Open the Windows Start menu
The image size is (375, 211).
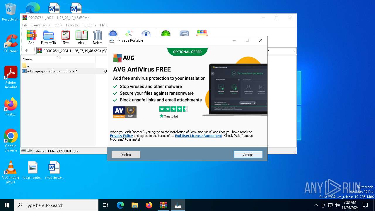click(x=7, y=205)
